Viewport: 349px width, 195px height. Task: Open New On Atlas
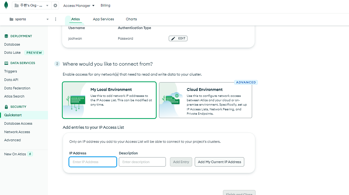15,154
